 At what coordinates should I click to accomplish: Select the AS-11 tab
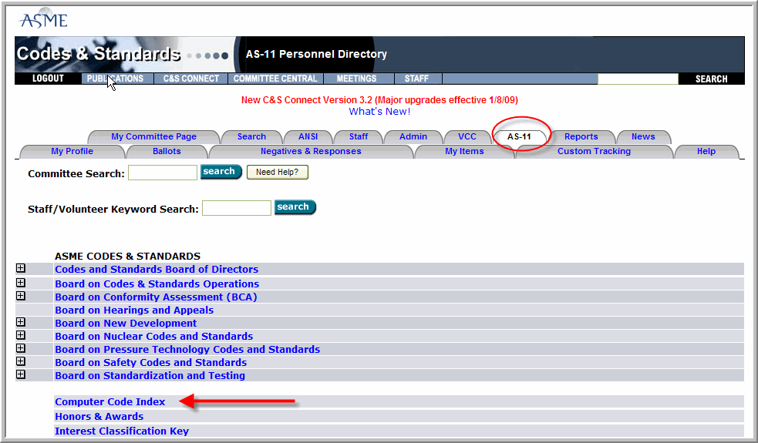click(519, 136)
